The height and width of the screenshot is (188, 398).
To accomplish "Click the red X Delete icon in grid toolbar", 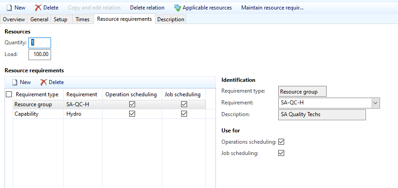I will (x=44, y=82).
